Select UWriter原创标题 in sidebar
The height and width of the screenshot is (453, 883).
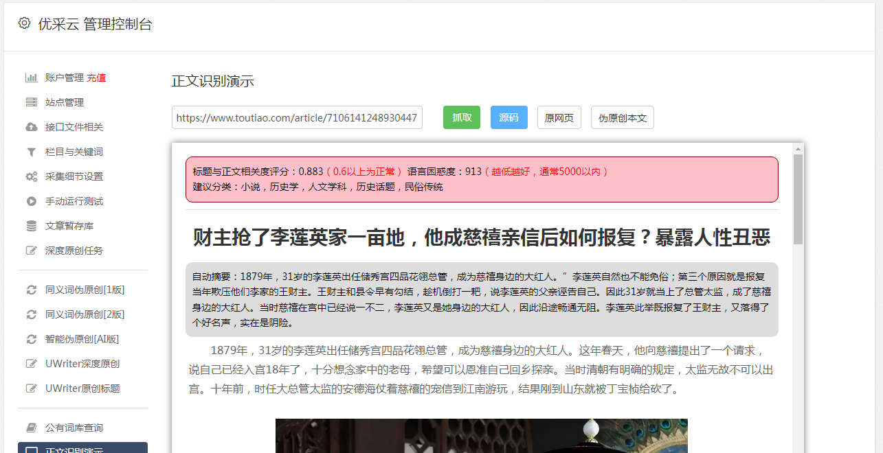tap(82, 388)
